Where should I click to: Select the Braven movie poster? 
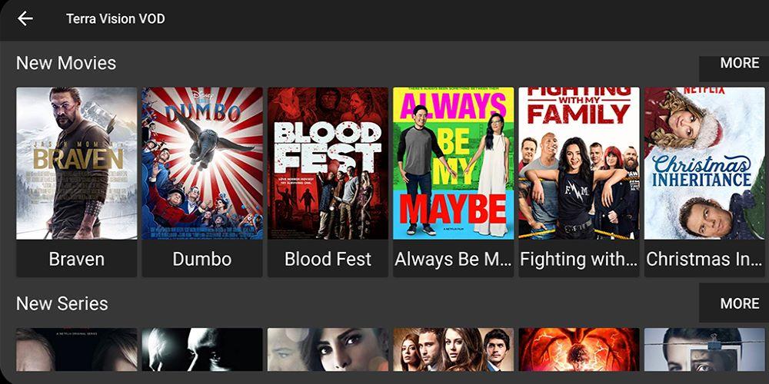tap(76, 163)
